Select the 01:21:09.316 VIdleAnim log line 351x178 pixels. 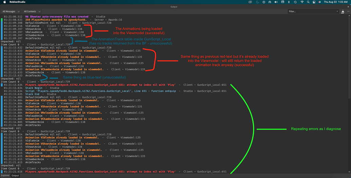(x=42, y=26)
